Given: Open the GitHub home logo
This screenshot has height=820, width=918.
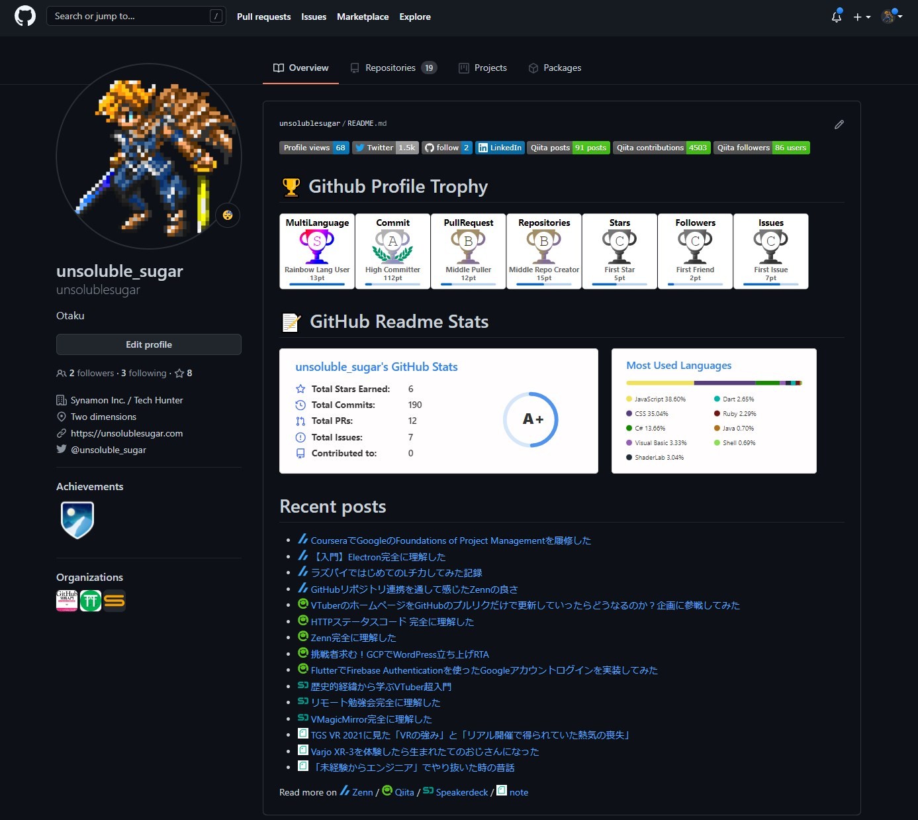Looking at the screenshot, I should point(25,16).
